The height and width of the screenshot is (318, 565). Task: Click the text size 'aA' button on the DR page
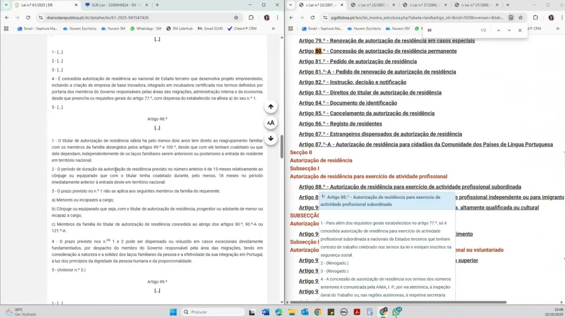click(x=271, y=123)
